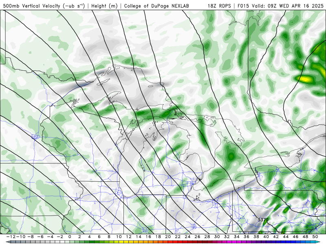Viewport: 326px width, 244px height.
Task: Click the 'F015' forecast hour label
Action: point(244,6)
